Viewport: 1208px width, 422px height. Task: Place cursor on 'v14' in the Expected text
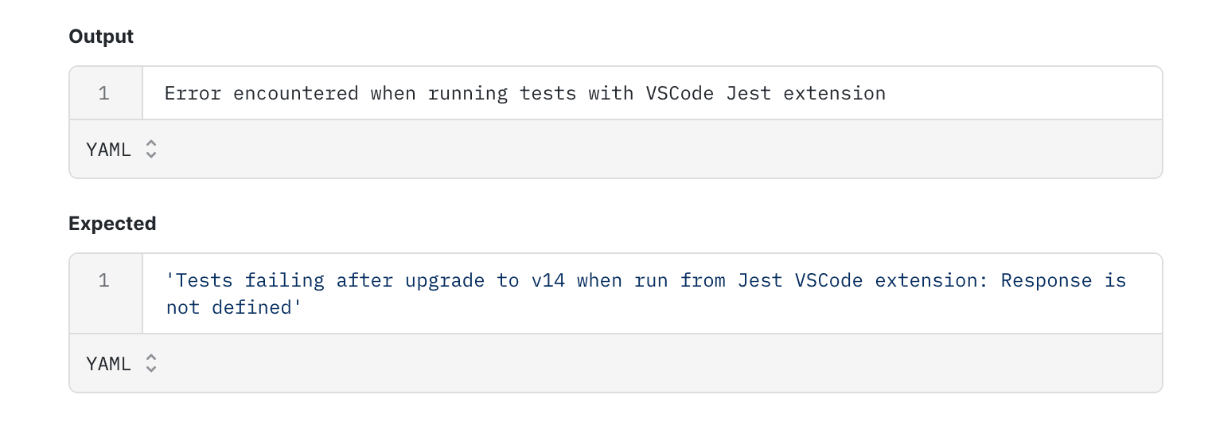[x=548, y=280]
